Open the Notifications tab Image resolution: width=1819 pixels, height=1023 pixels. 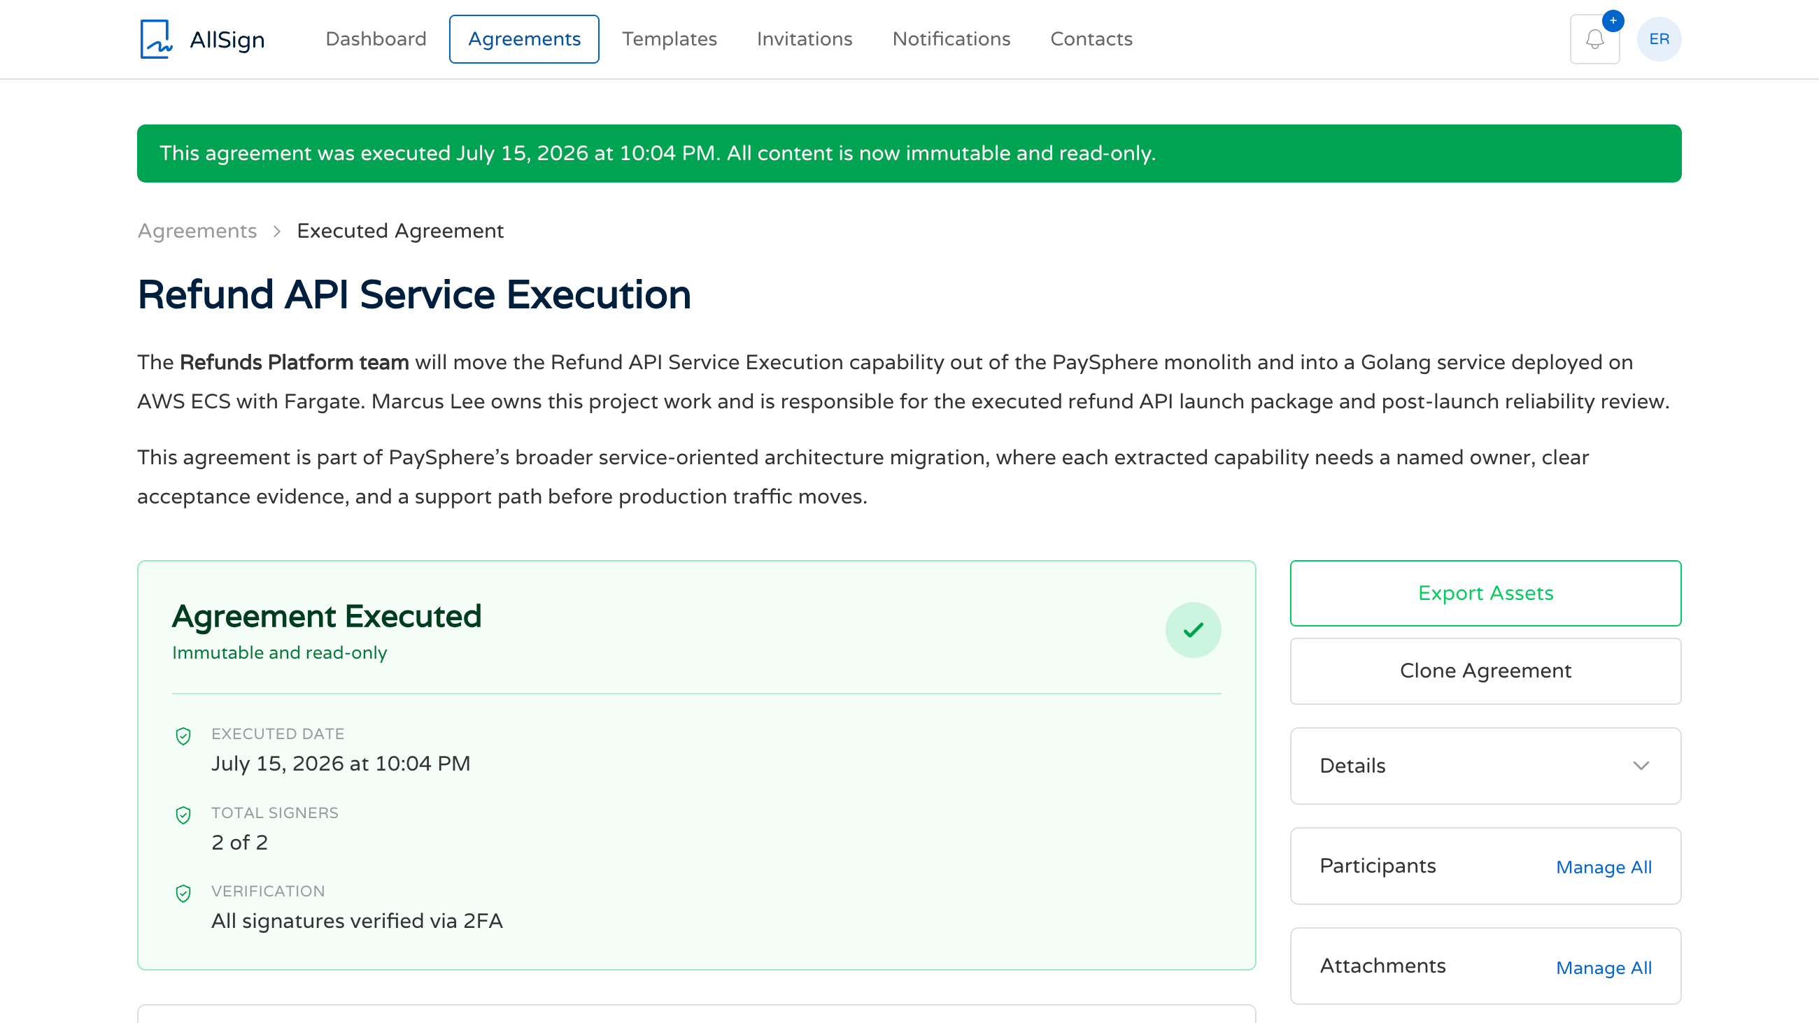coord(951,39)
